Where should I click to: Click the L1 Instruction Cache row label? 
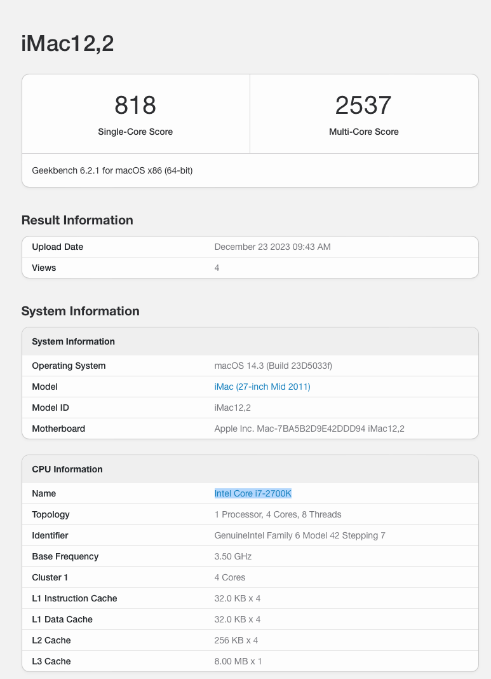pos(74,598)
